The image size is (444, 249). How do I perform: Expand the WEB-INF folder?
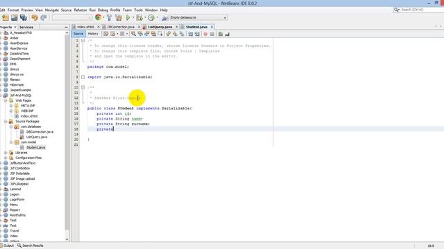point(11,111)
